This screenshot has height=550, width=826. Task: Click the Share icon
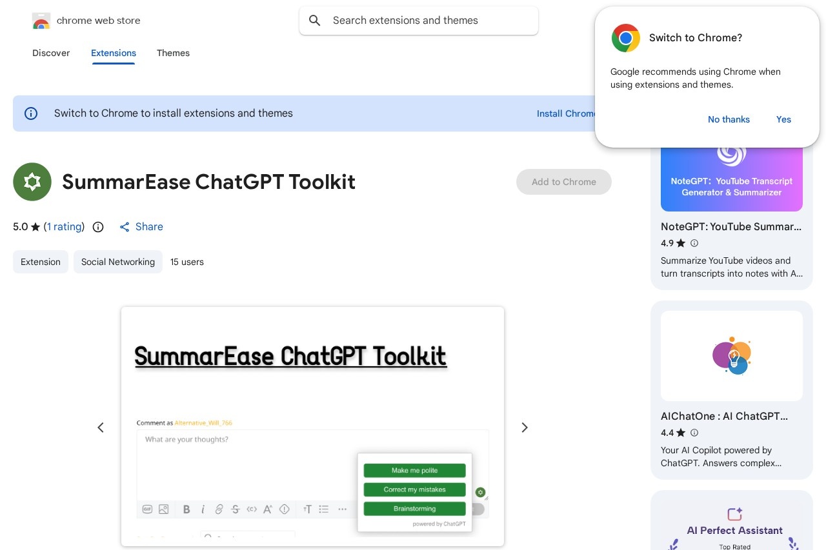125,227
